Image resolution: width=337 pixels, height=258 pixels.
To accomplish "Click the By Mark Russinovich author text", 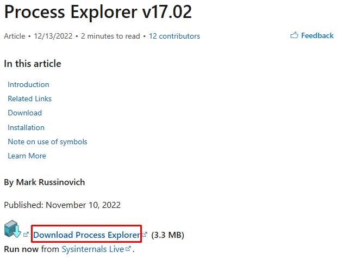I will point(45,182).
